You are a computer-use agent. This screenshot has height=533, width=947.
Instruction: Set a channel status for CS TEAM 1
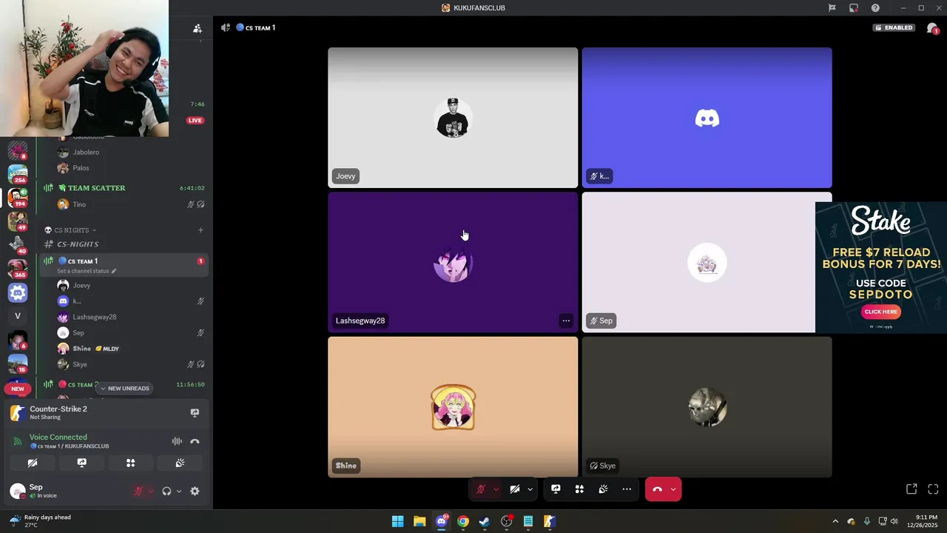point(87,271)
